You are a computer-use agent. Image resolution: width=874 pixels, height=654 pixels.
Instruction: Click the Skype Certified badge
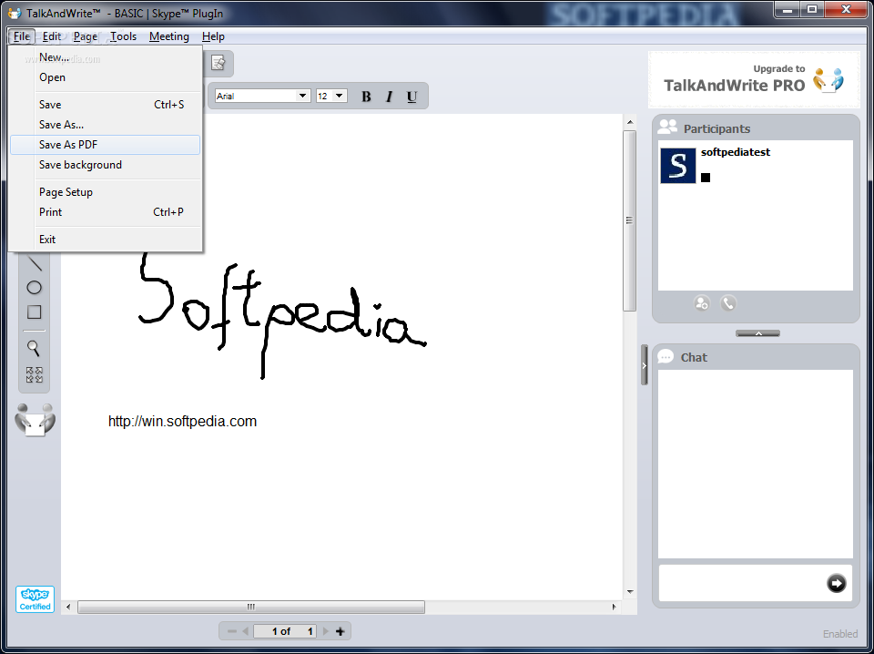(36, 599)
